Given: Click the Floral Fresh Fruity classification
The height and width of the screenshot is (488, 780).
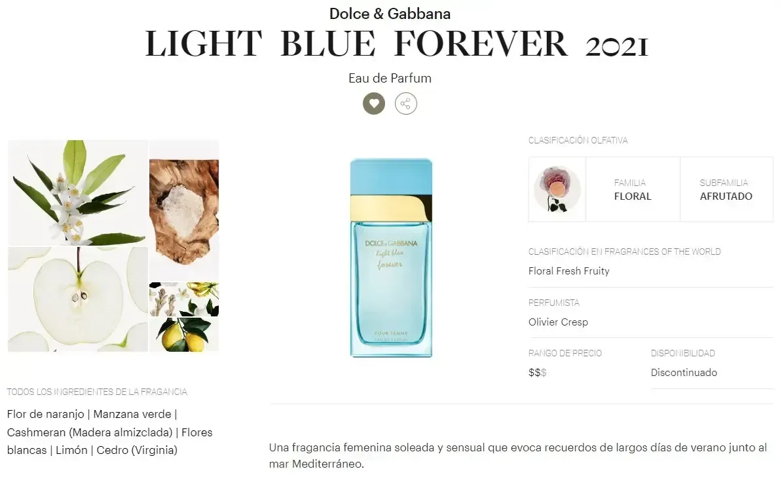Looking at the screenshot, I should point(568,271).
